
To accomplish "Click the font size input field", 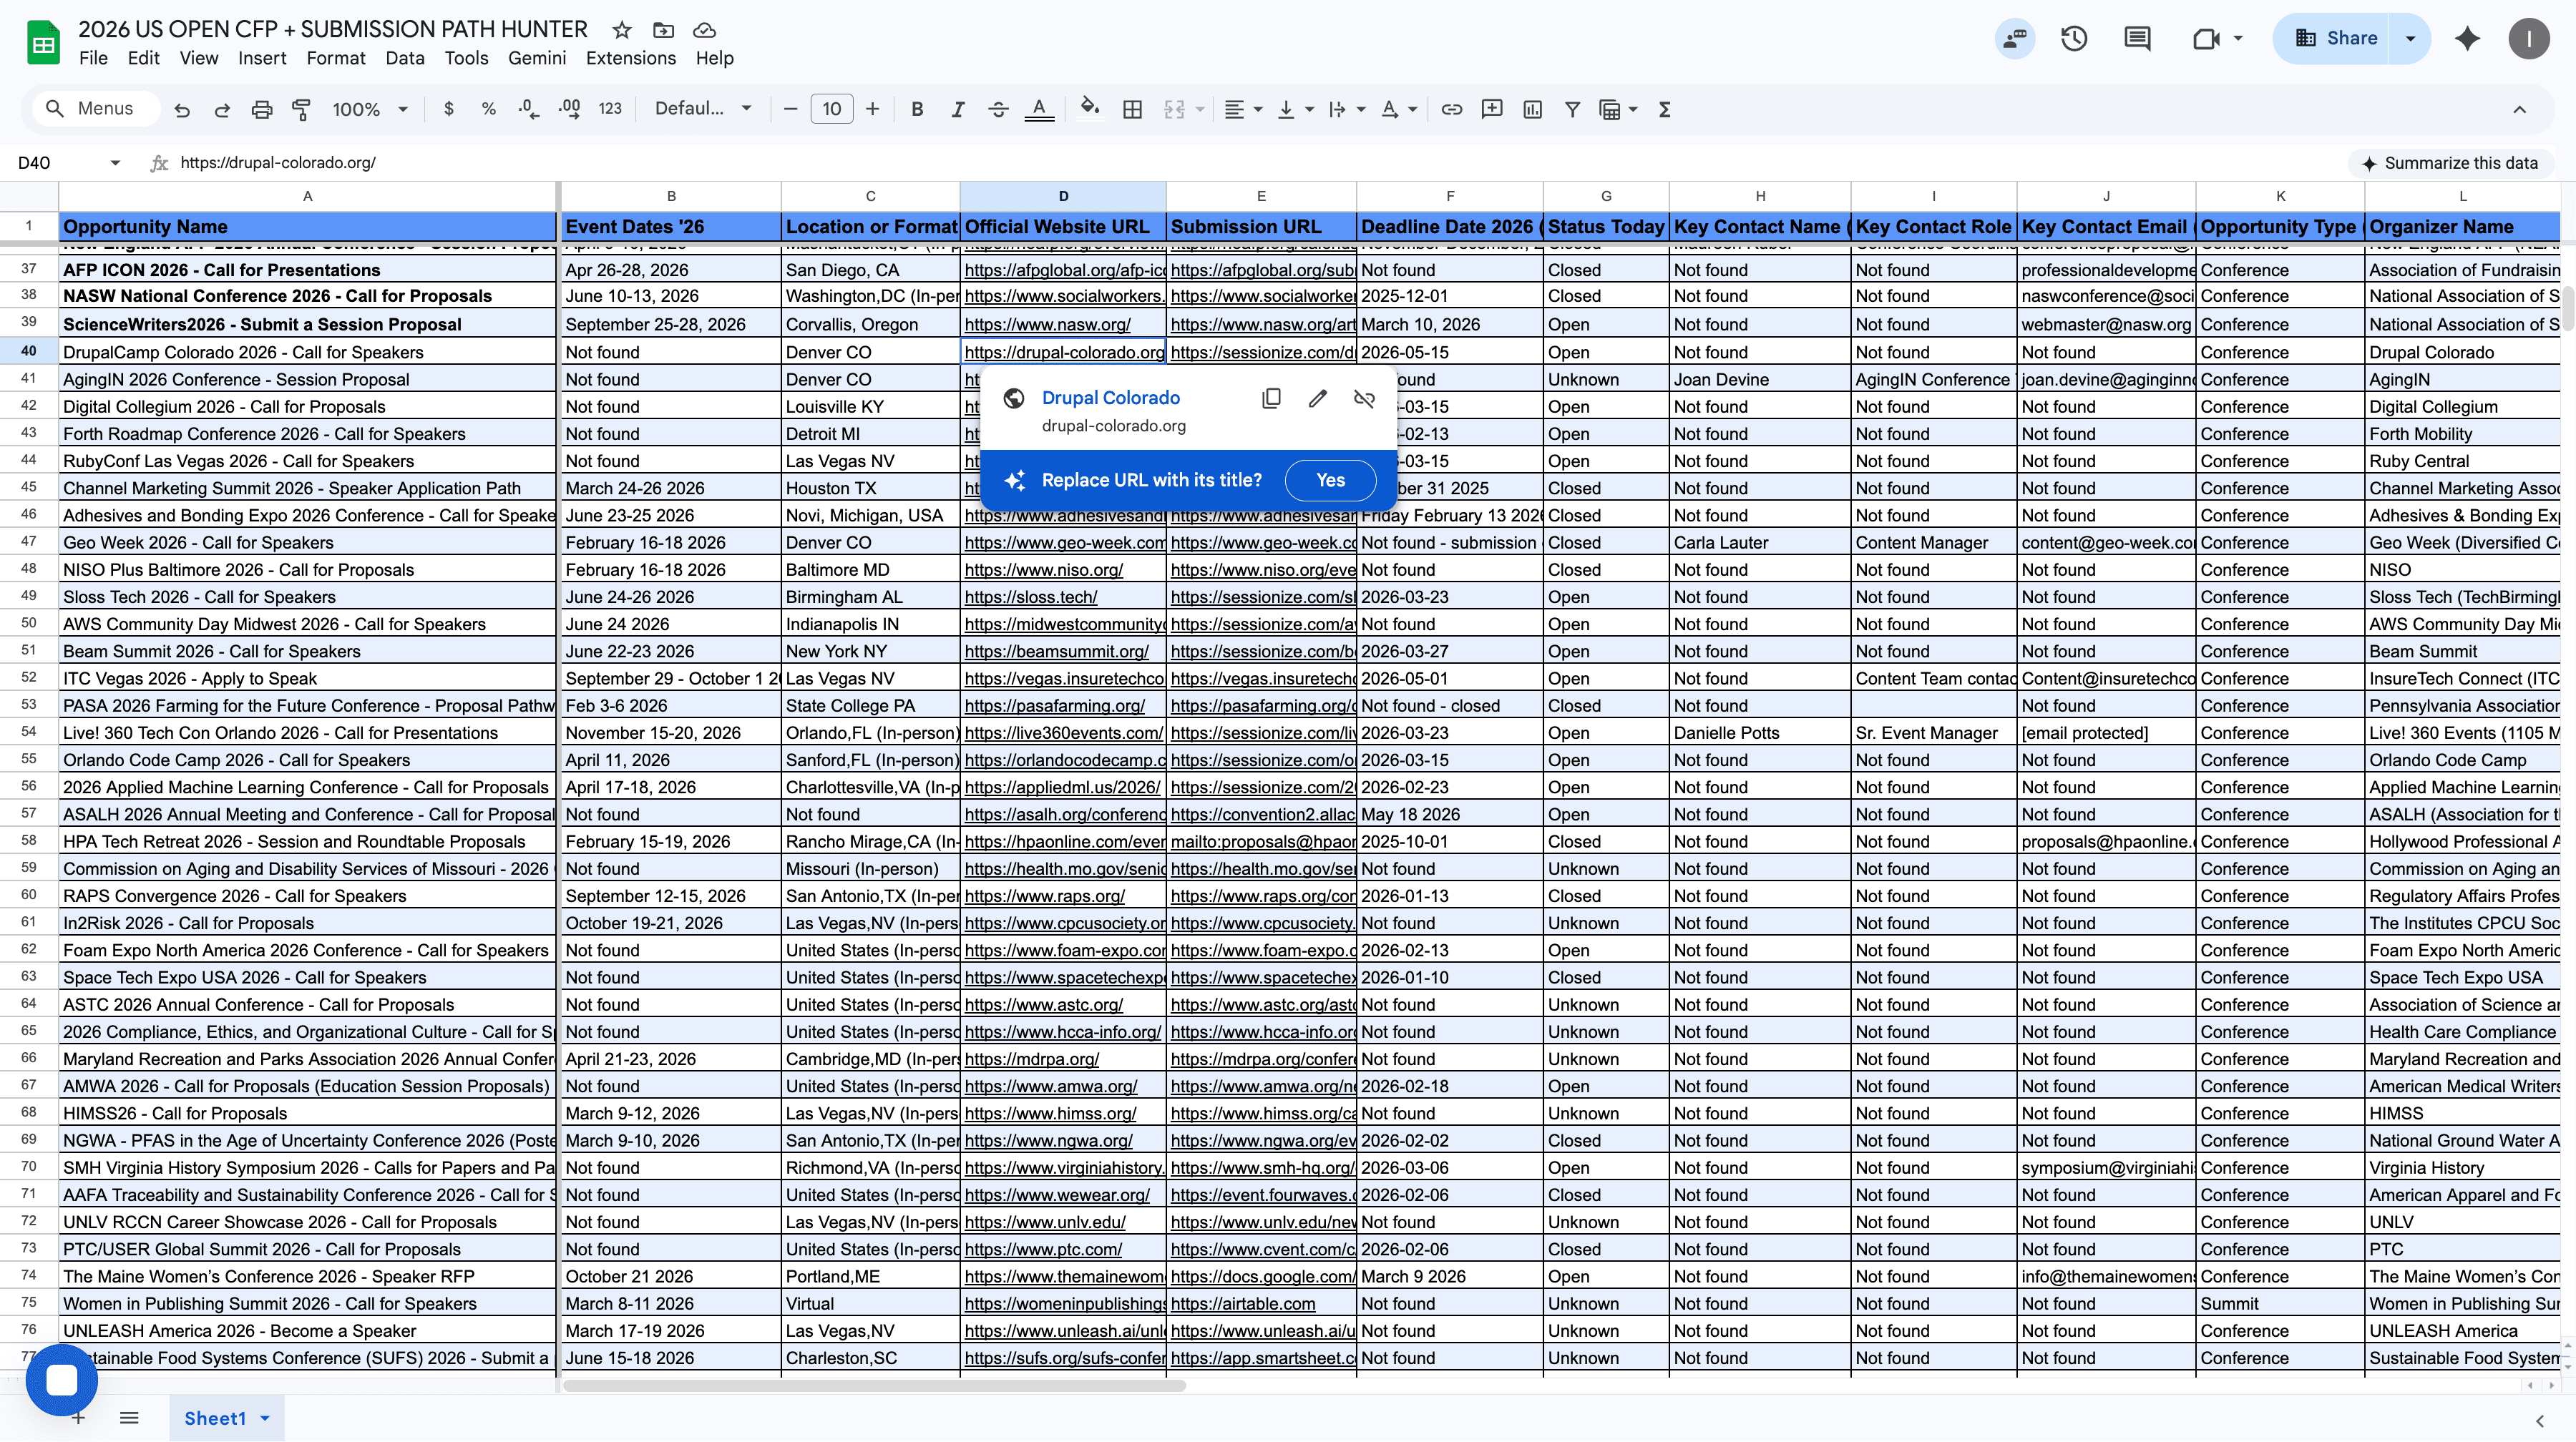I will (x=831, y=109).
